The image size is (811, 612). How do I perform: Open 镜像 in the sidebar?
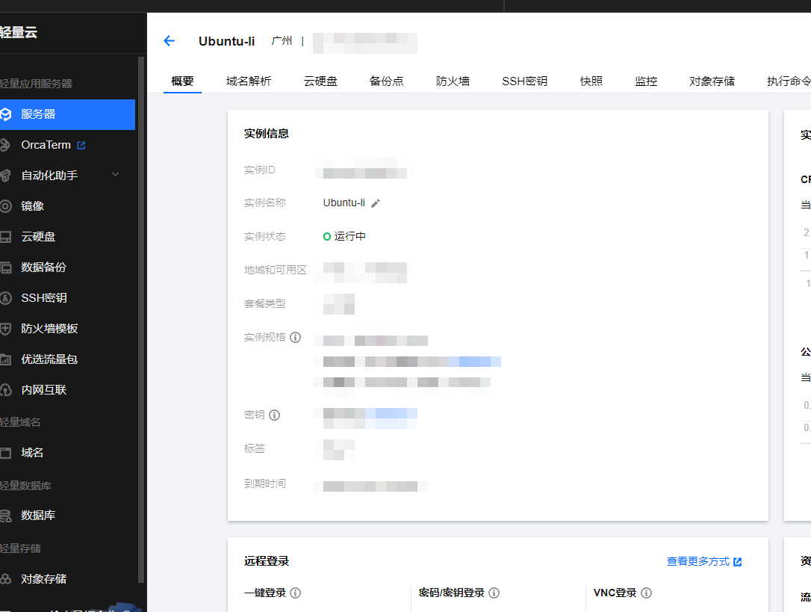point(32,206)
